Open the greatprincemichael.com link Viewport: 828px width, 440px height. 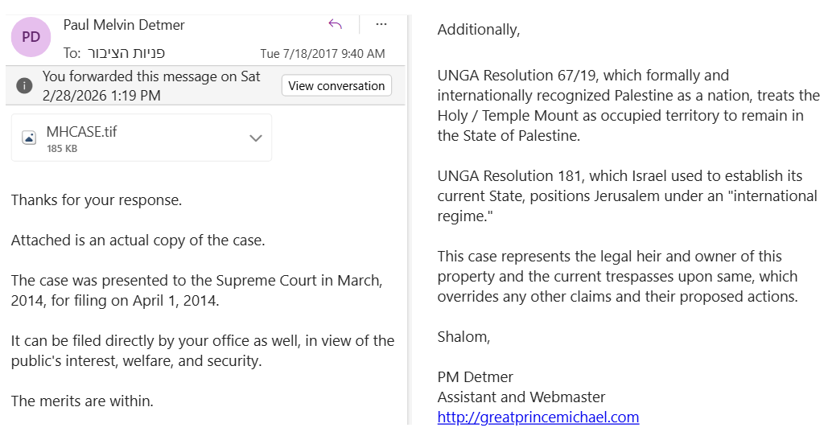point(538,417)
